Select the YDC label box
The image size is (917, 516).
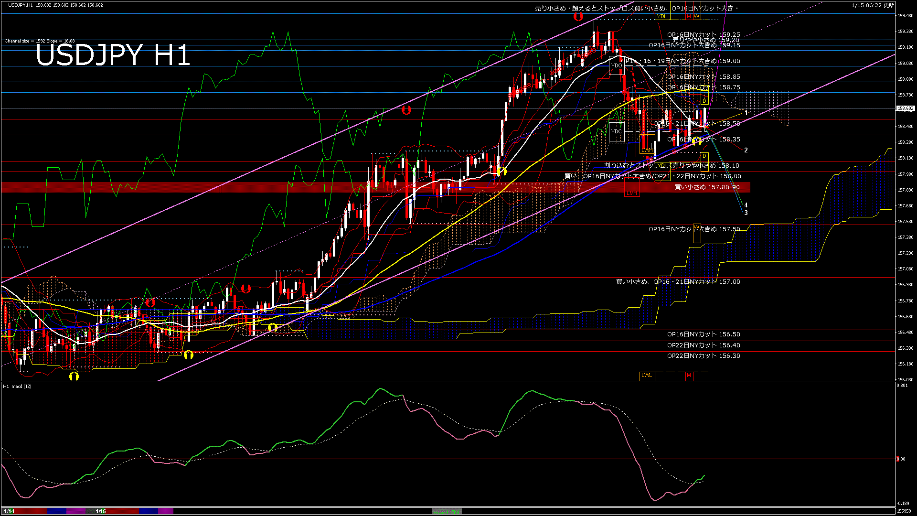(x=617, y=131)
